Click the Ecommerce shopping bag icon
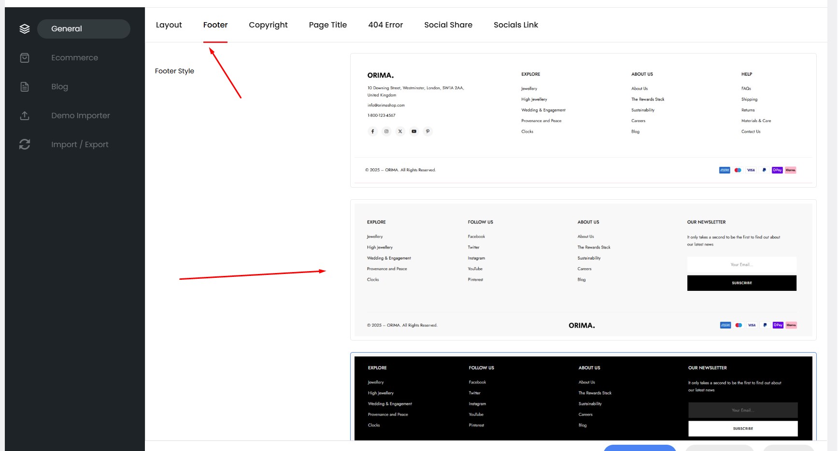Image resolution: width=838 pixels, height=451 pixels. [x=25, y=58]
